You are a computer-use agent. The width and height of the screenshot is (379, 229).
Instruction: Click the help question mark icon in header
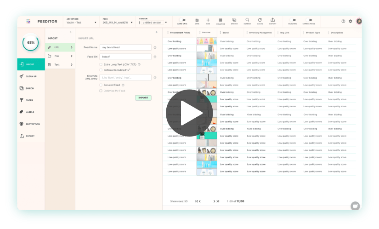tap(343, 21)
